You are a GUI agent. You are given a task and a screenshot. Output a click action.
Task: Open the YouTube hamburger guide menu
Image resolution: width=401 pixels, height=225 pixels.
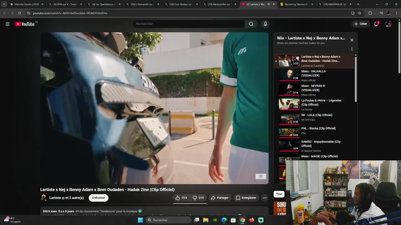[x=8, y=24]
